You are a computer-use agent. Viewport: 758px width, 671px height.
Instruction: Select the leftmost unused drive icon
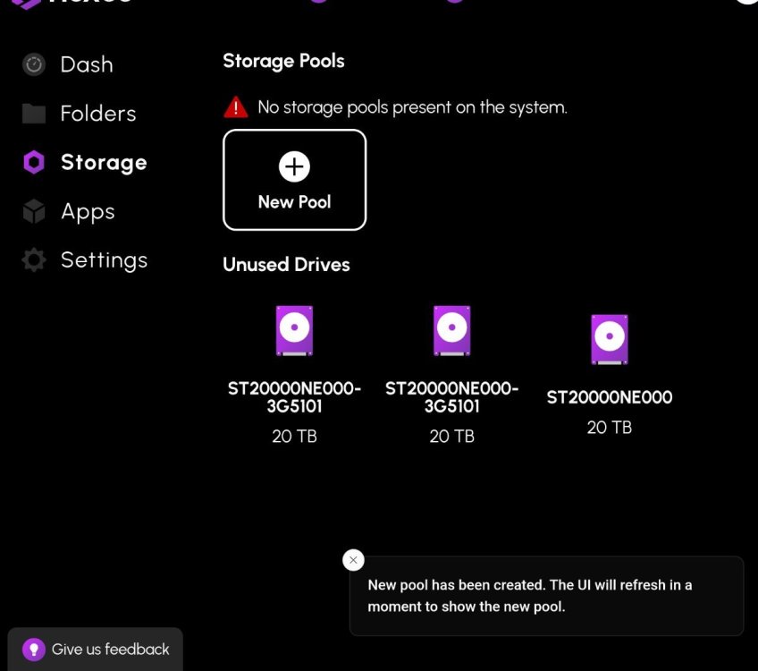point(294,330)
